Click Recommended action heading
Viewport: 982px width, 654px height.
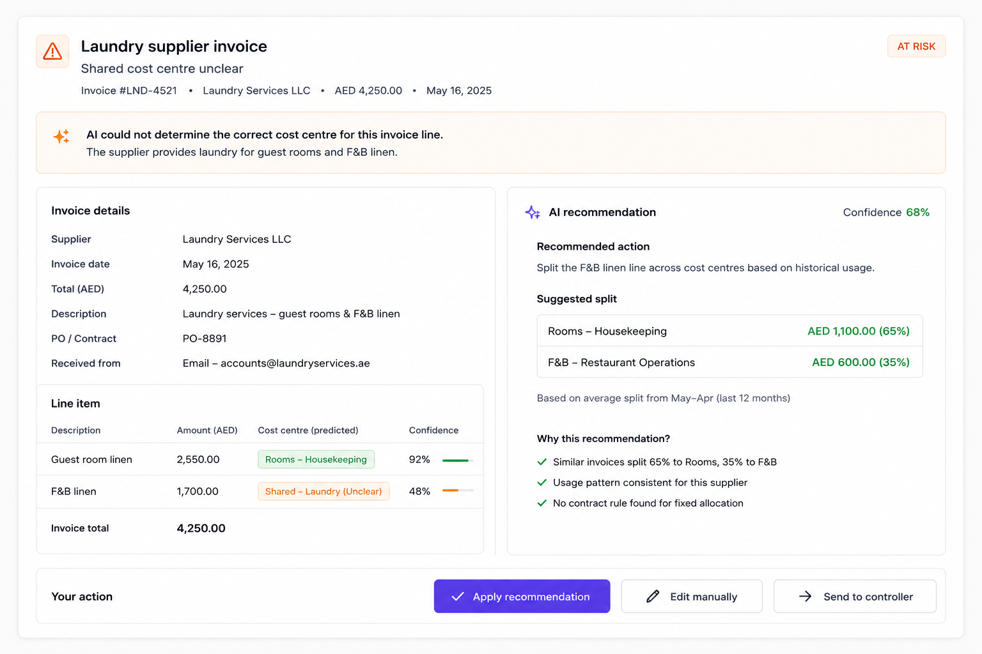tap(593, 247)
